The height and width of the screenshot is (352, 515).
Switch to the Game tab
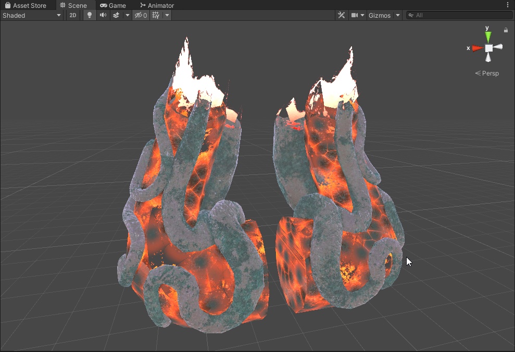click(113, 5)
